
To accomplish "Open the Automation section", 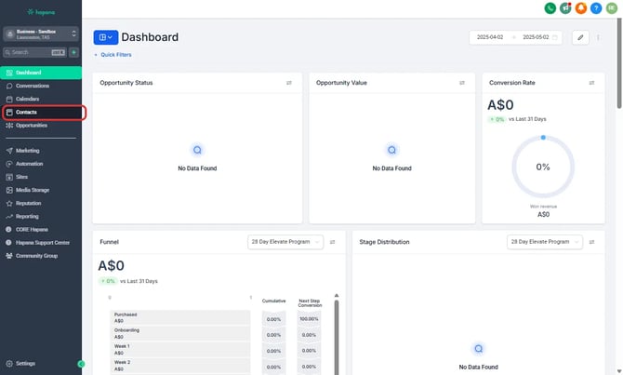I will (x=29, y=163).
